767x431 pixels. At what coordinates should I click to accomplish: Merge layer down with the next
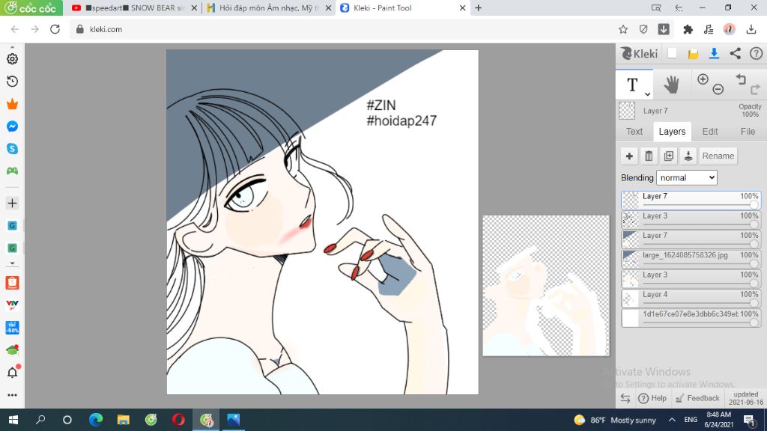[x=688, y=156]
